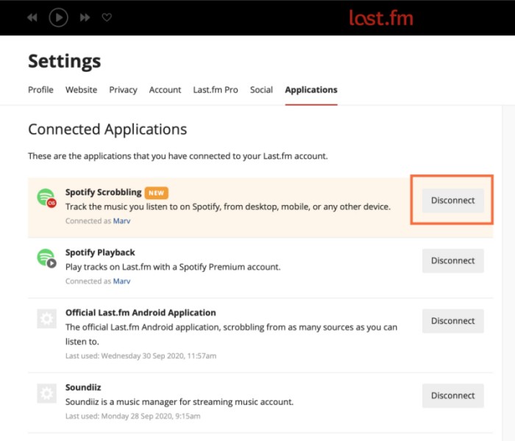This screenshot has width=515, height=441.
Task: Click the Soundiiz title
Action: (x=83, y=387)
